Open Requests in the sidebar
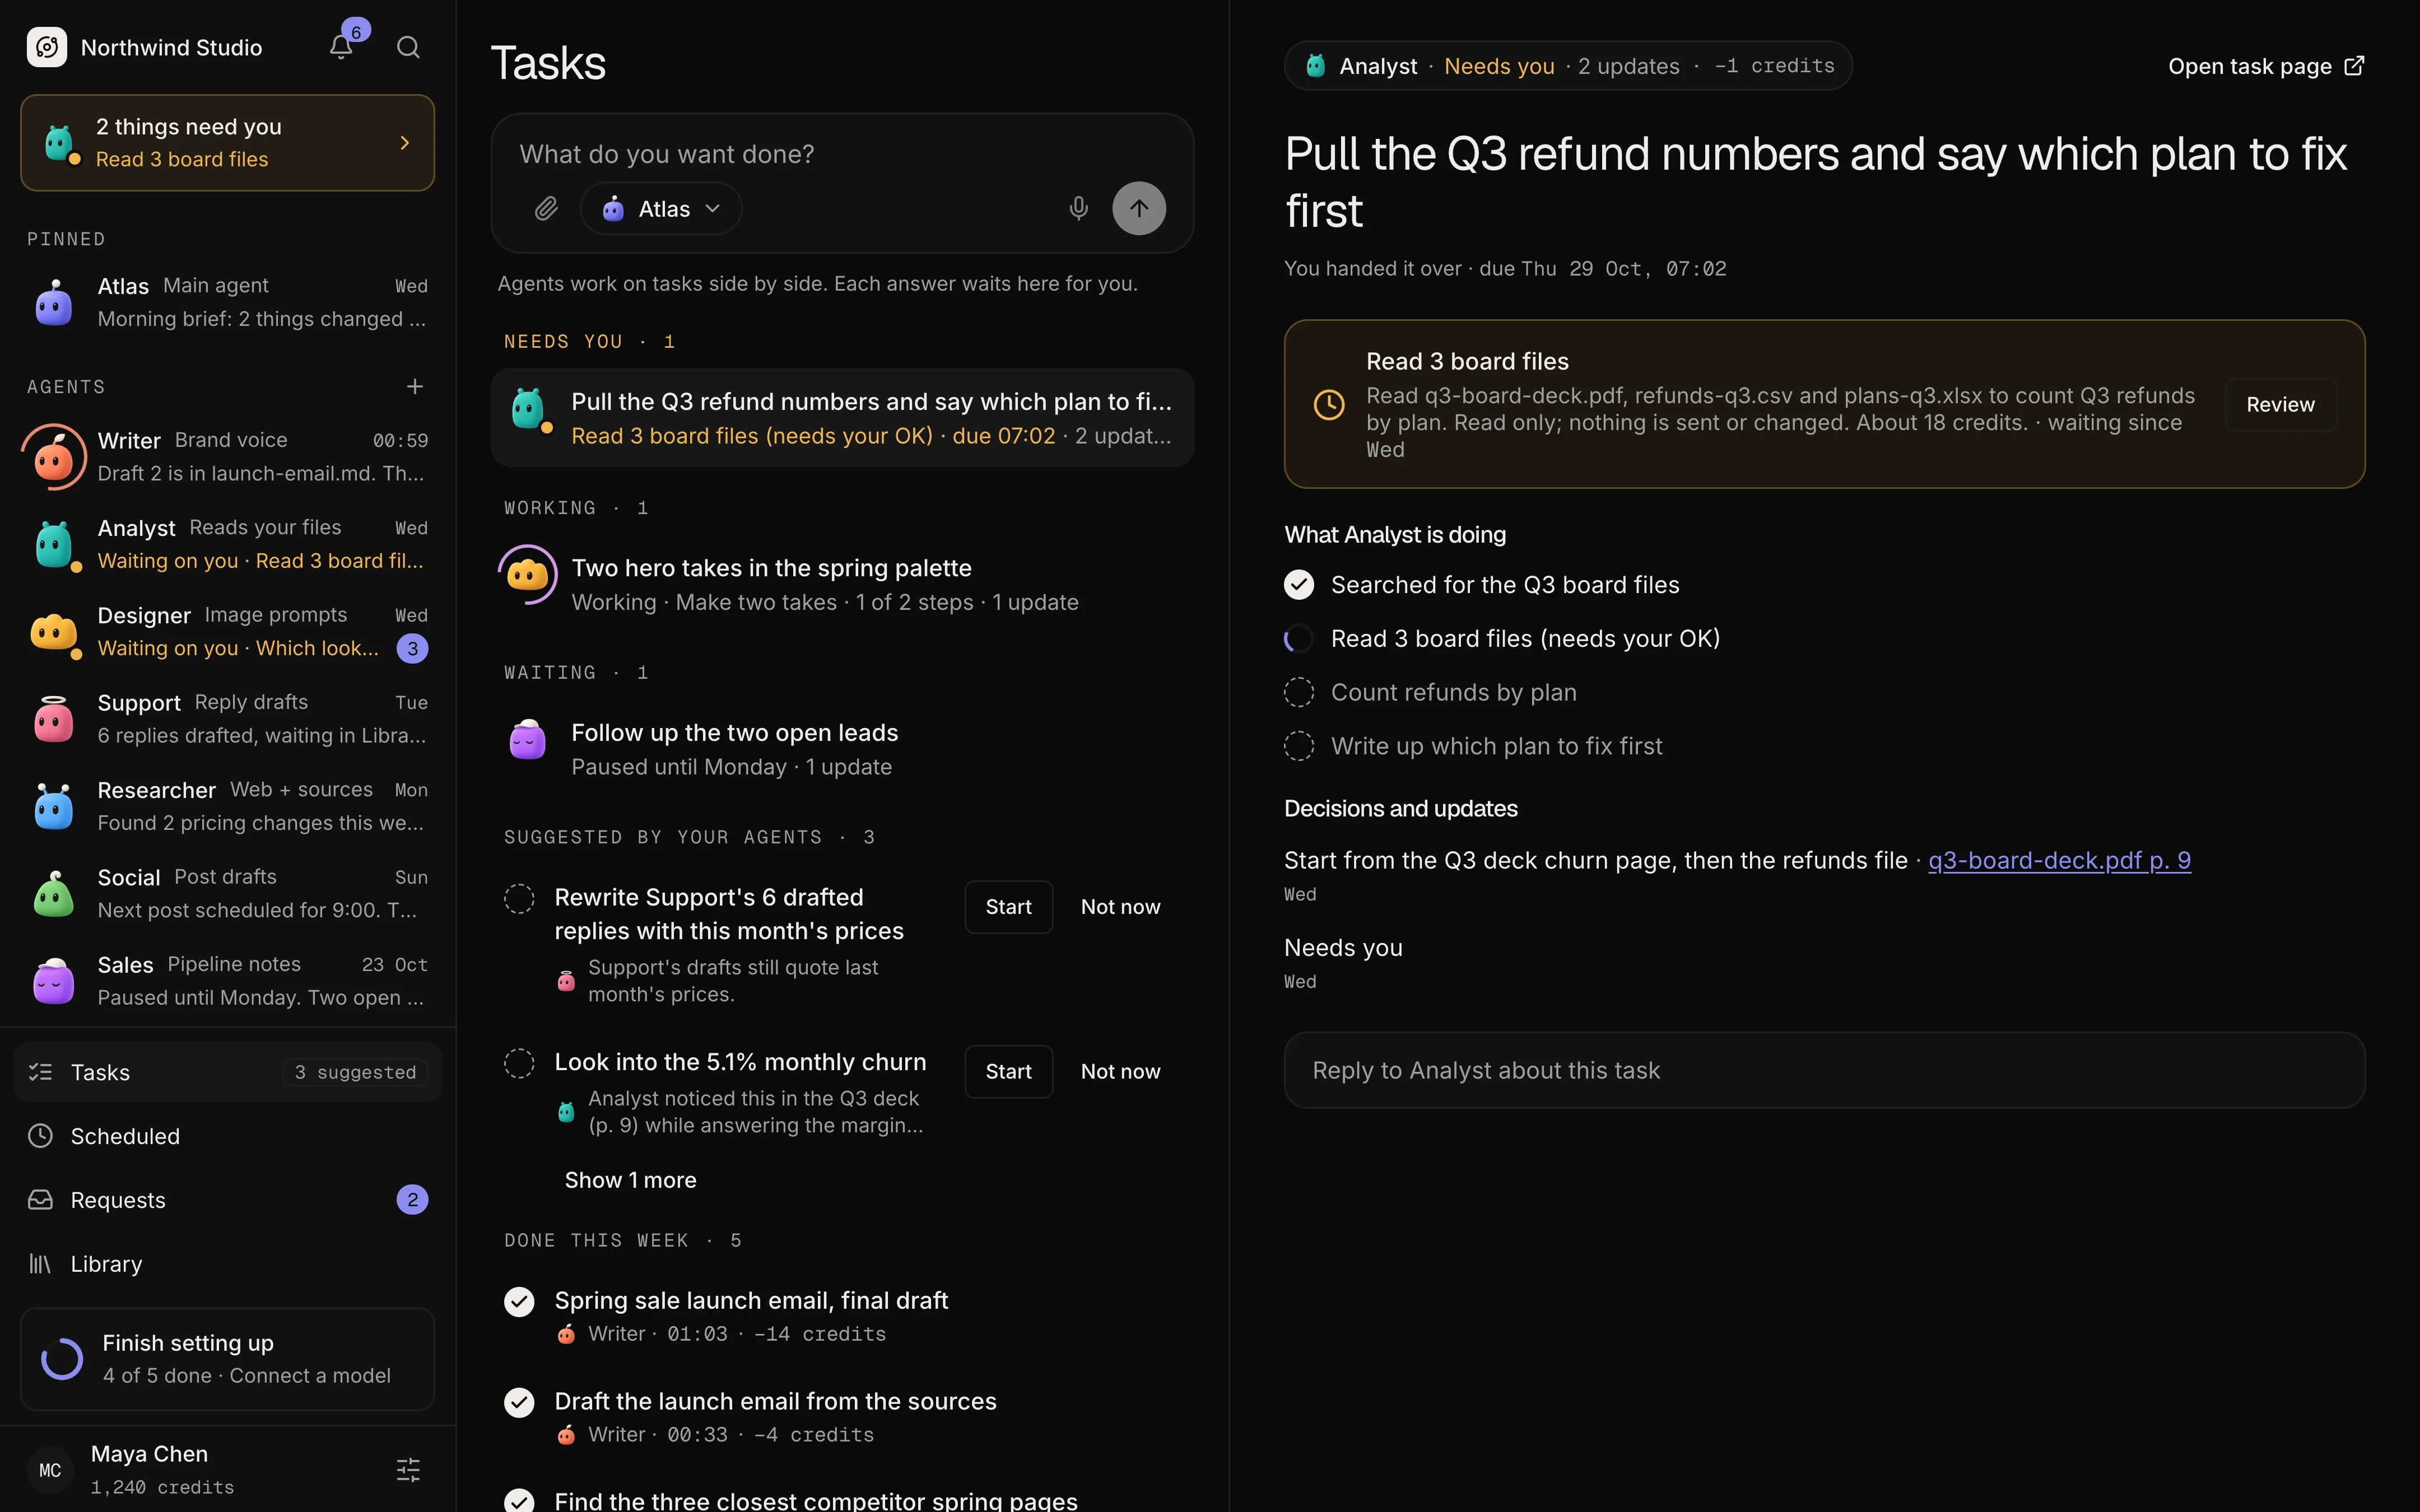The image size is (2420, 1512). point(228,1200)
